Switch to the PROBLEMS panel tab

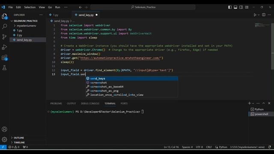tap(56, 104)
